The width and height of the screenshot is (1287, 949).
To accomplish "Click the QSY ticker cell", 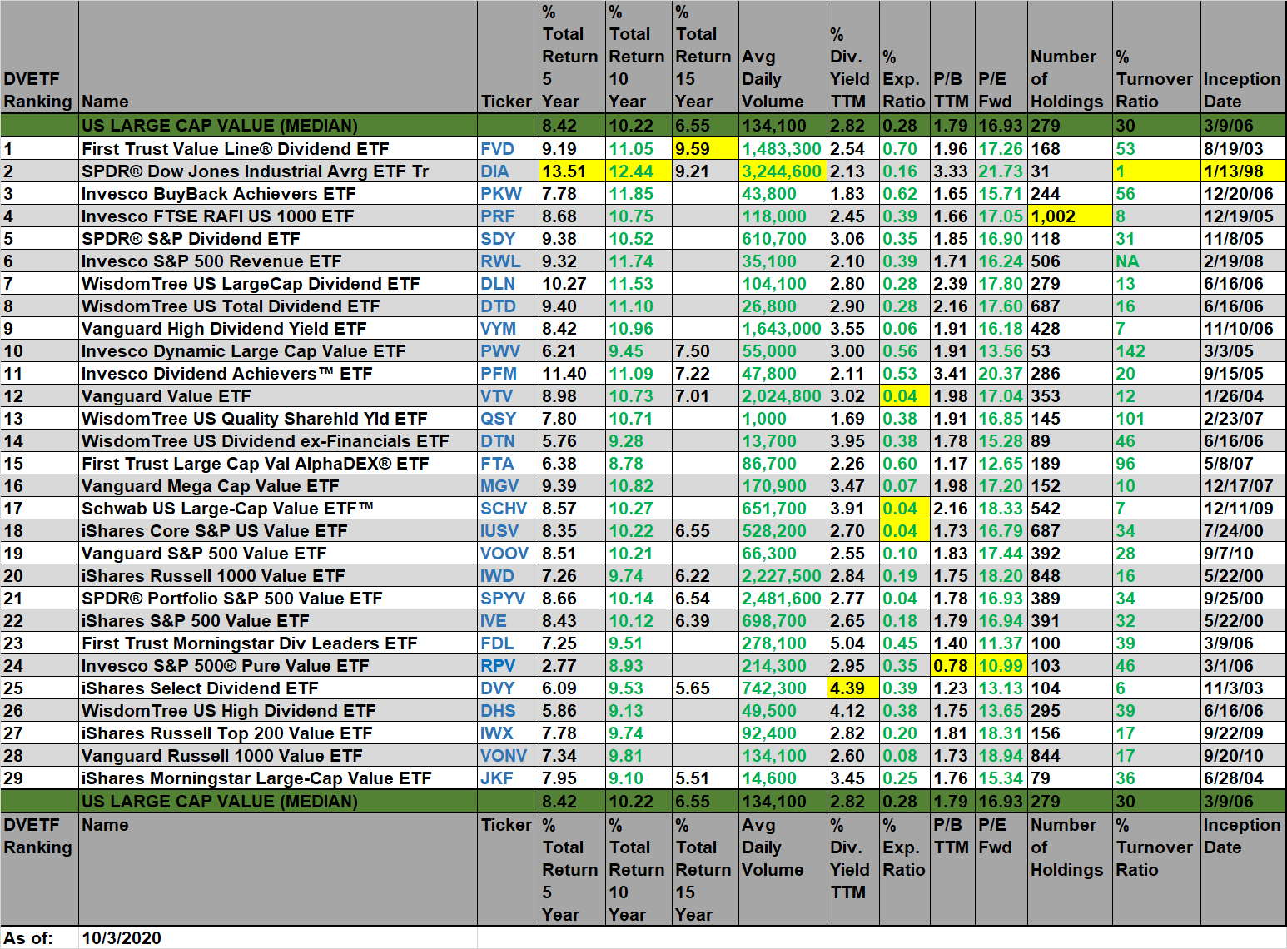I will pyautogui.click(x=508, y=419).
